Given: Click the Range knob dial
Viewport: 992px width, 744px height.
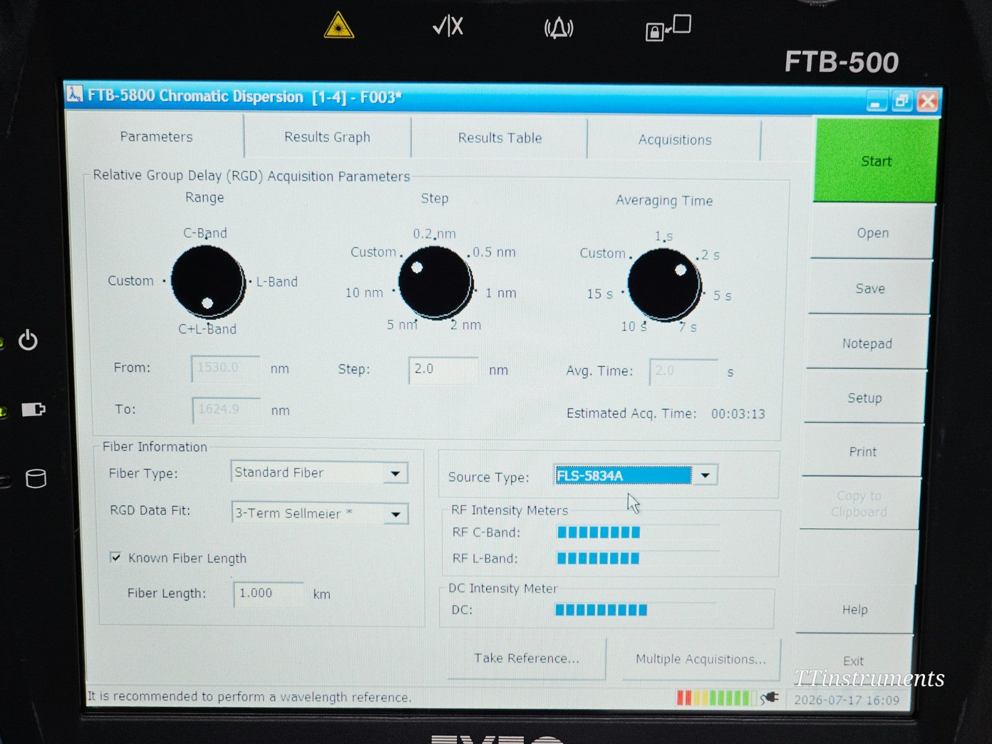Looking at the screenshot, I should (x=208, y=281).
